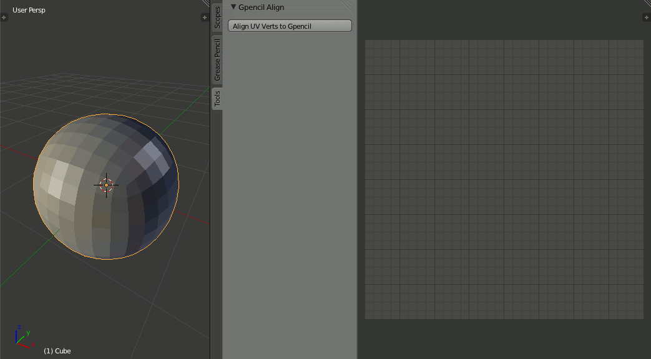Open 3D viewport right plus panel toggle
651x359 pixels.
tap(204, 17)
